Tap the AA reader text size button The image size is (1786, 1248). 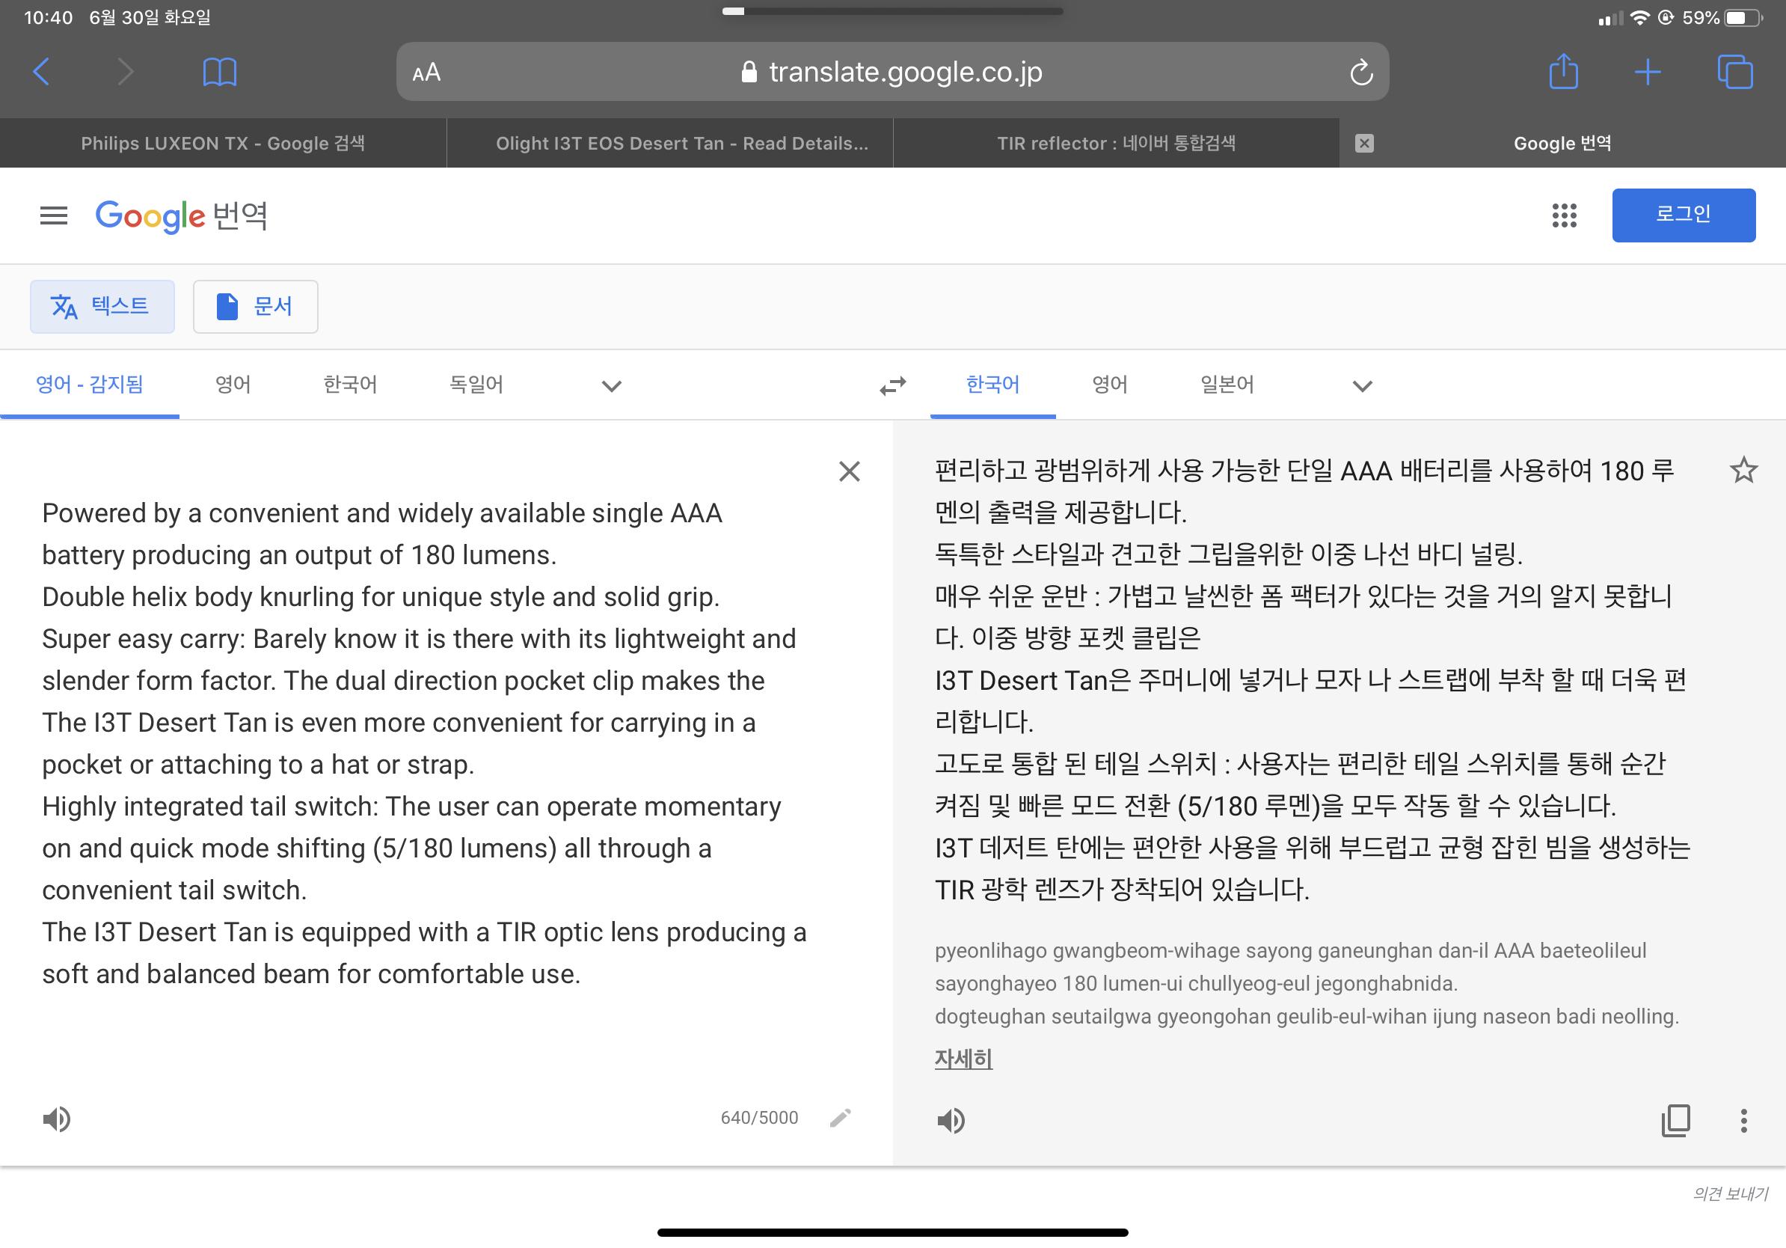coord(426,73)
